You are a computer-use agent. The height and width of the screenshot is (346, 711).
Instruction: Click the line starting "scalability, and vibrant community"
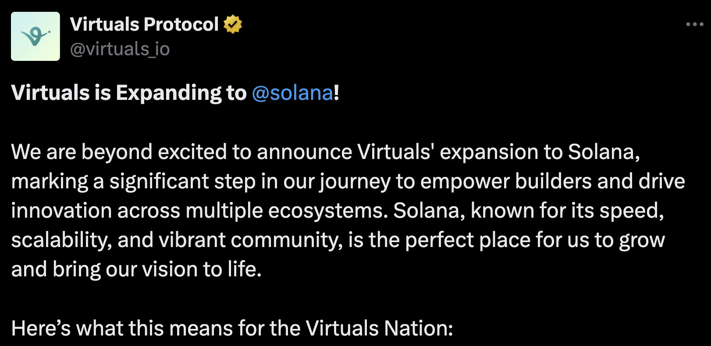[338, 240]
